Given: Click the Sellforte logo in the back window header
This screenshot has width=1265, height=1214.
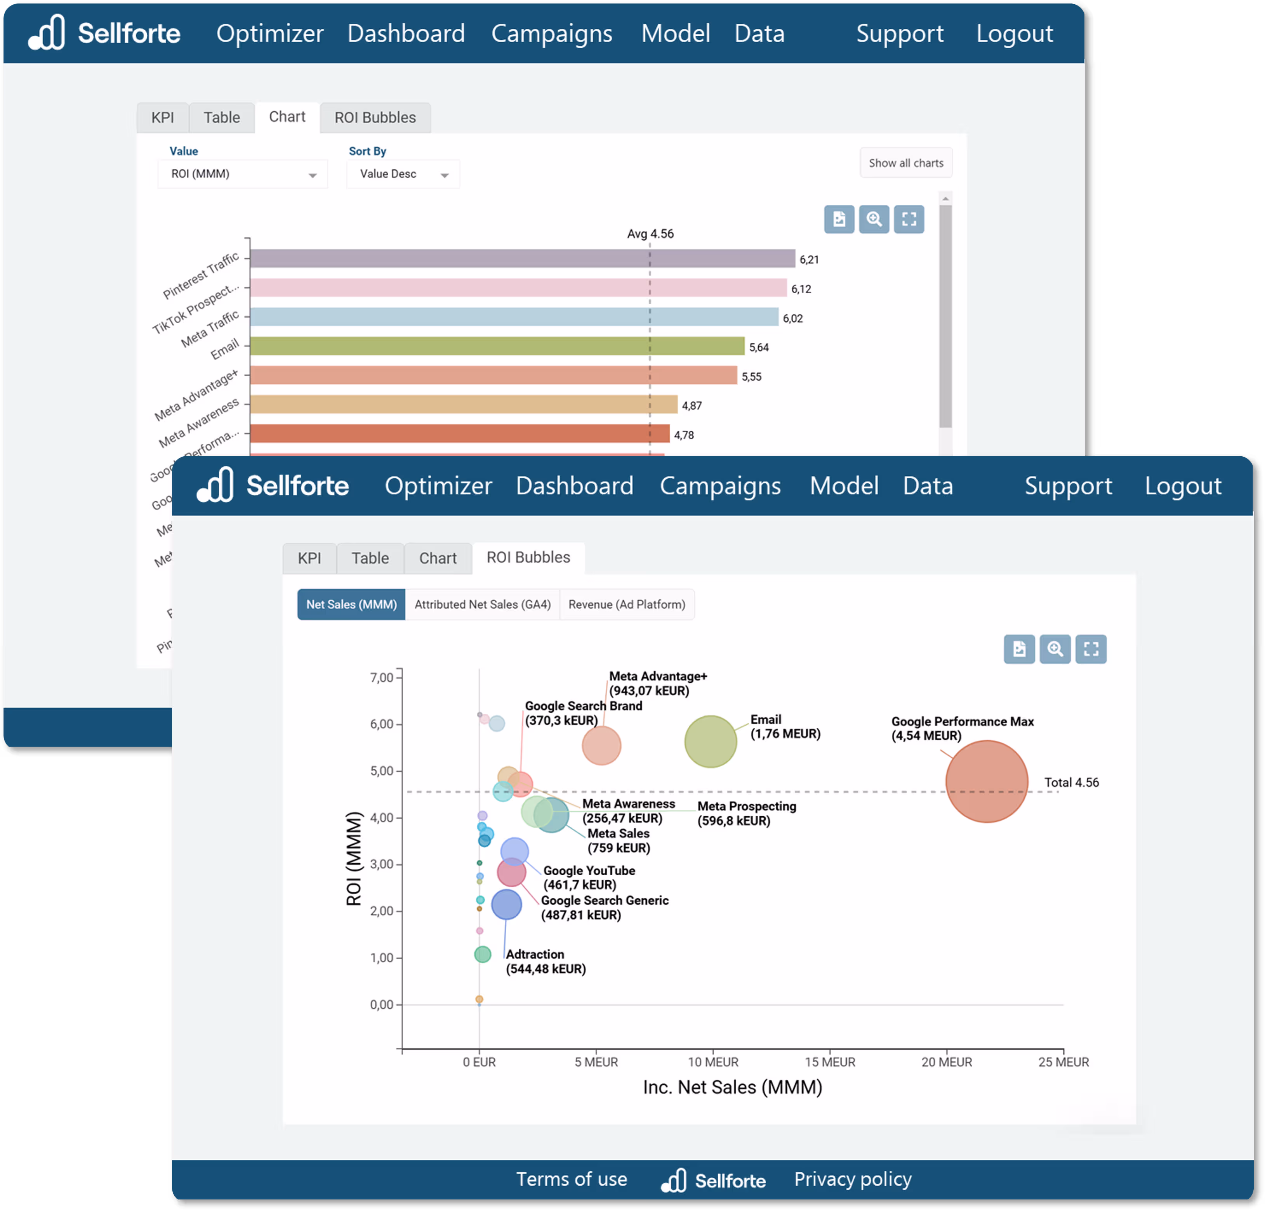Looking at the screenshot, I should (x=104, y=33).
